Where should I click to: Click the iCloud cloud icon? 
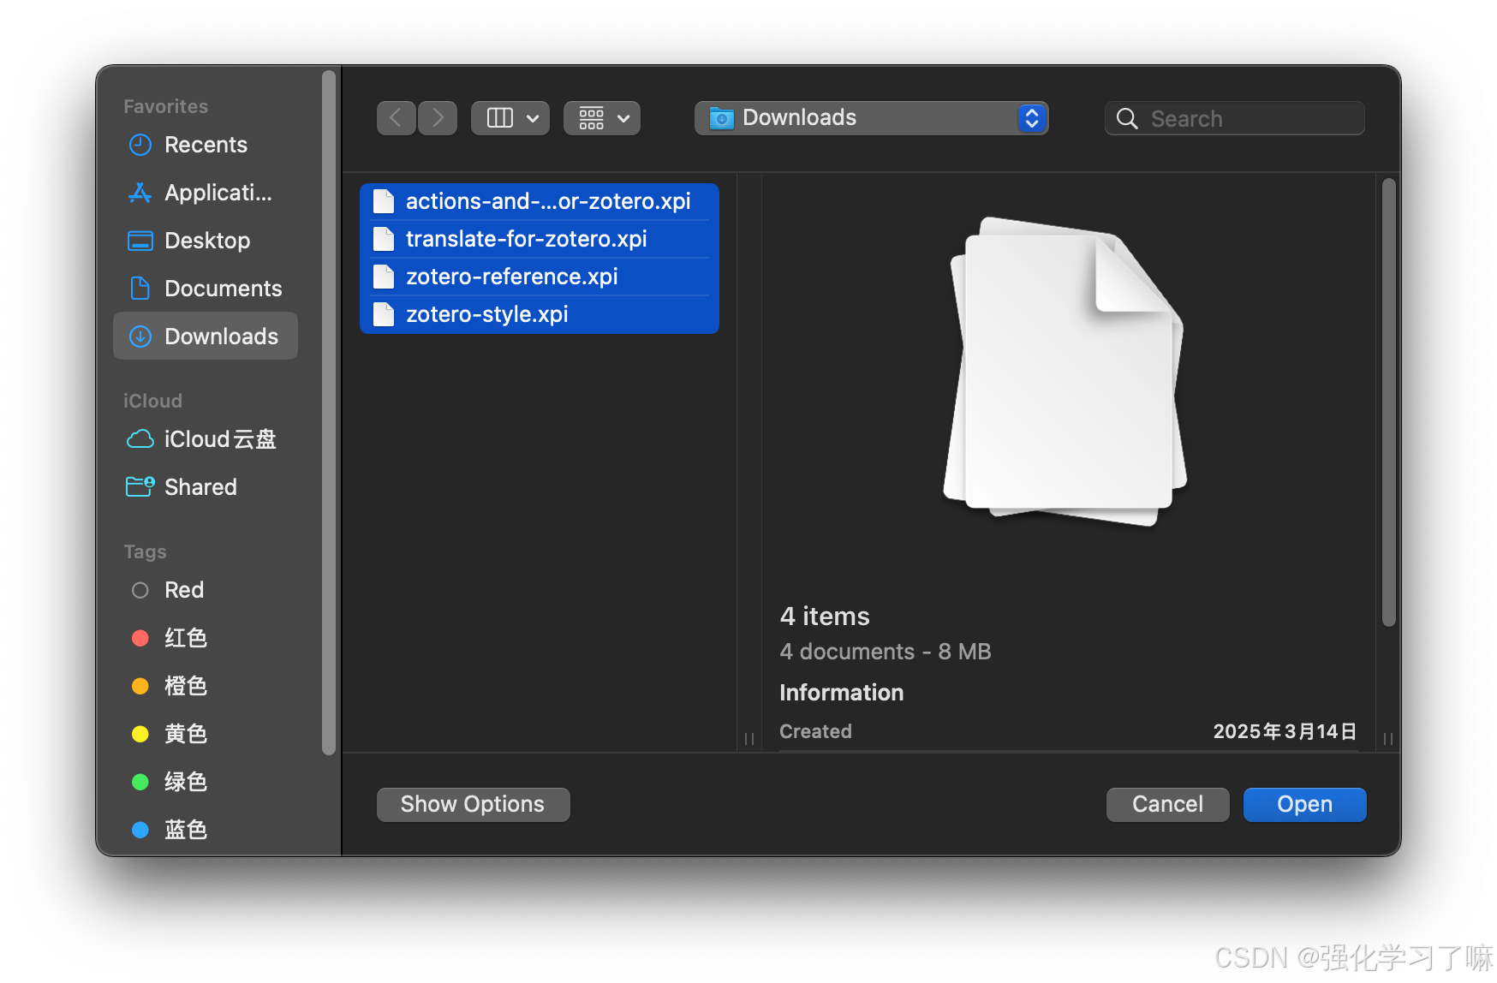coord(140,439)
